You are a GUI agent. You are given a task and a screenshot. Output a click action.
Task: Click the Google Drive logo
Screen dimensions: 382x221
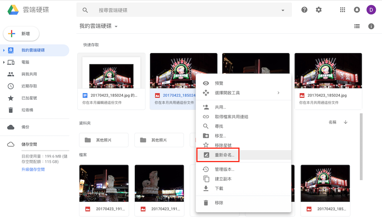(x=13, y=10)
